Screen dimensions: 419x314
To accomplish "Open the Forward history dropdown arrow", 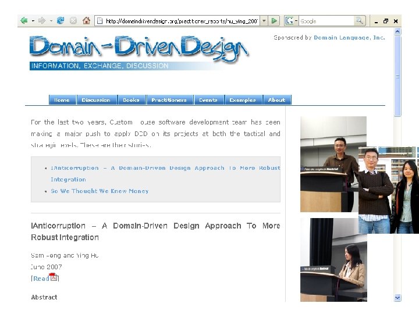I will pyautogui.click(x=51, y=21).
